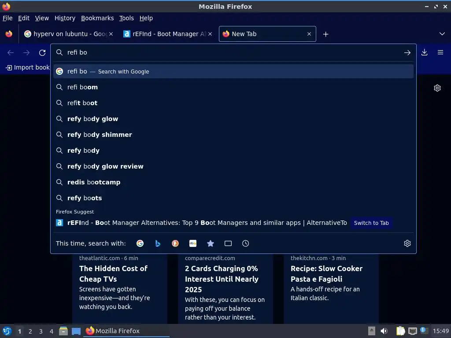The image size is (451, 338).
Task: Choose the 'refy body glow review' suggestion
Action: pos(233,166)
